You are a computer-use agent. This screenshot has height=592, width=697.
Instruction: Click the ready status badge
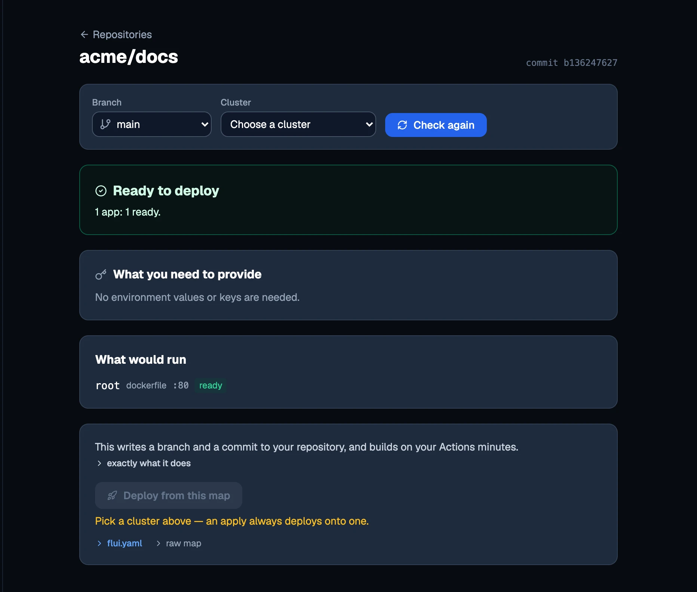coord(211,385)
